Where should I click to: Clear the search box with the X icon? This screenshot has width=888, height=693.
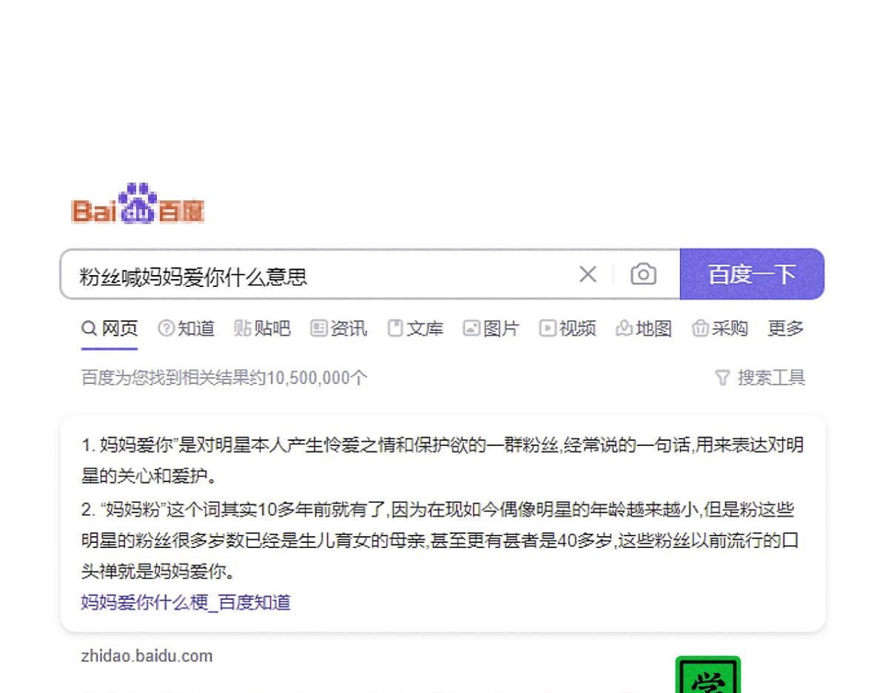[588, 274]
